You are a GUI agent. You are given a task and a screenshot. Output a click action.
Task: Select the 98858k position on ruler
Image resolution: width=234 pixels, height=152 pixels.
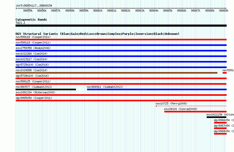(x=70, y=11)
